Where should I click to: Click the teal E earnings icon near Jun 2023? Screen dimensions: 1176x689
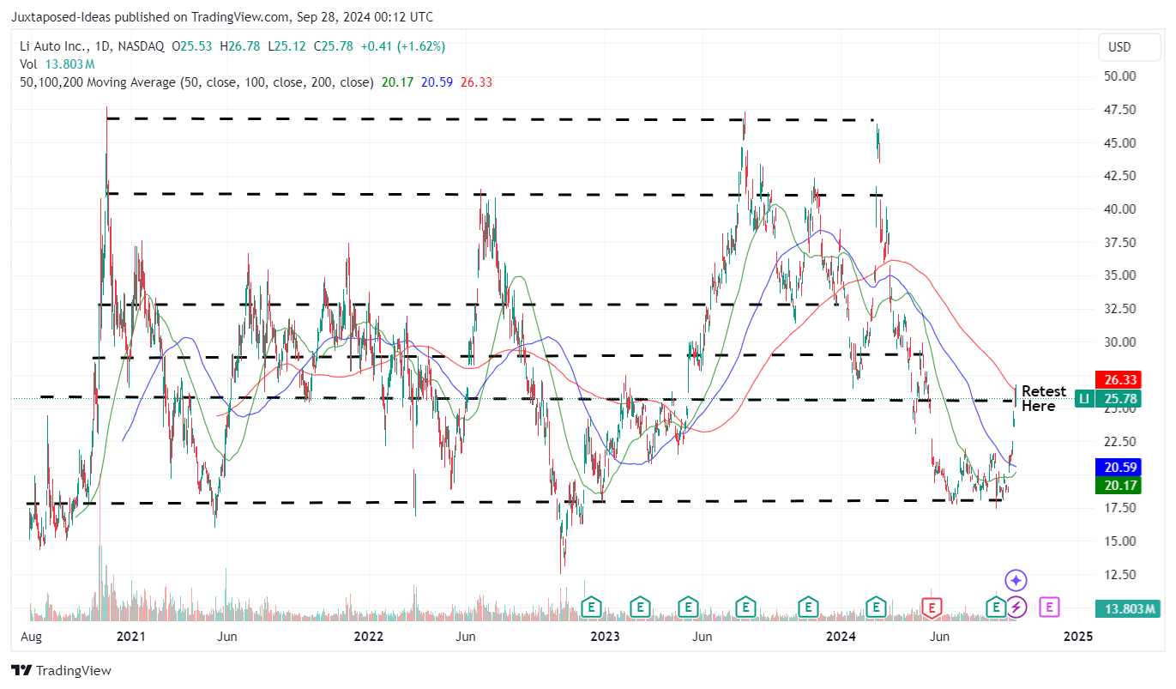pyautogui.click(x=687, y=607)
